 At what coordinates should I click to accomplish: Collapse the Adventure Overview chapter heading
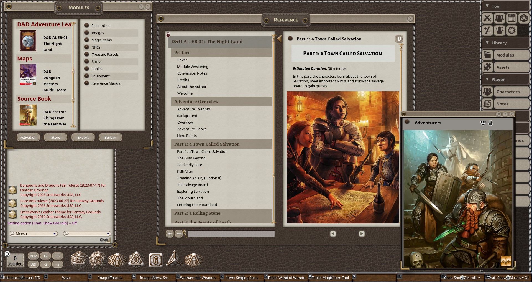(x=221, y=102)
